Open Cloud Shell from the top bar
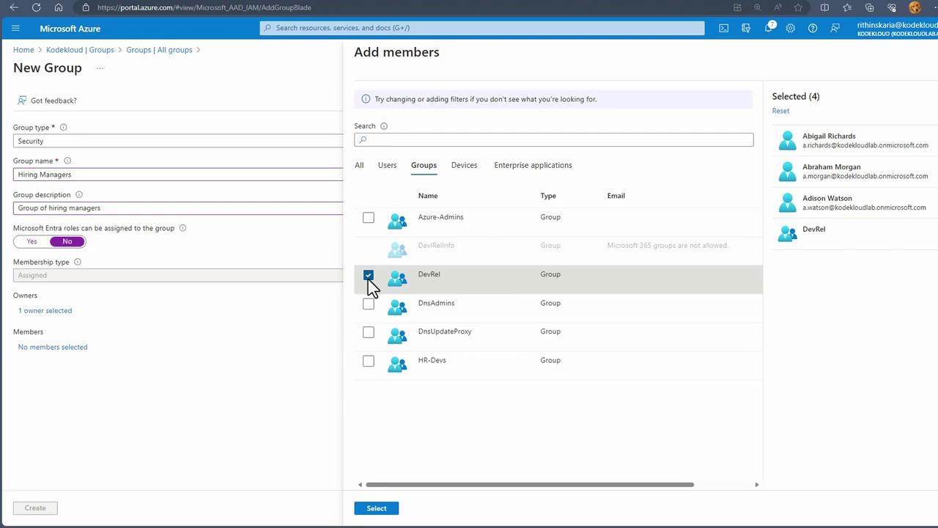938x528 pixels. pos(723,29)
